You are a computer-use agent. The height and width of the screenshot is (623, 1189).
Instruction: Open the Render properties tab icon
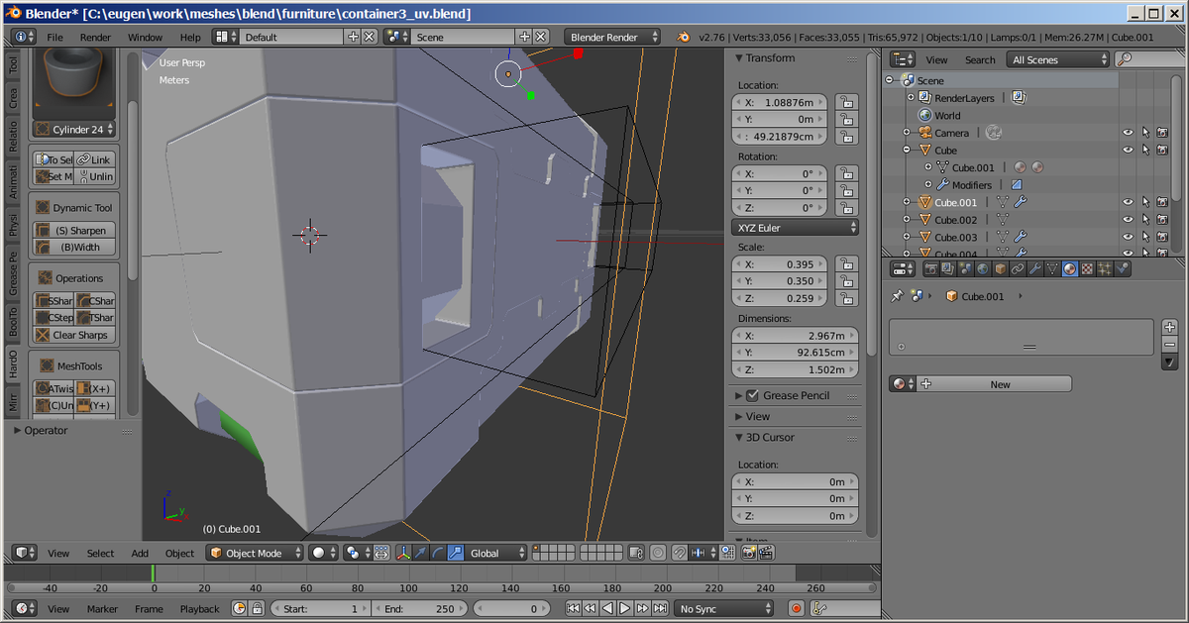coord(930,269)
